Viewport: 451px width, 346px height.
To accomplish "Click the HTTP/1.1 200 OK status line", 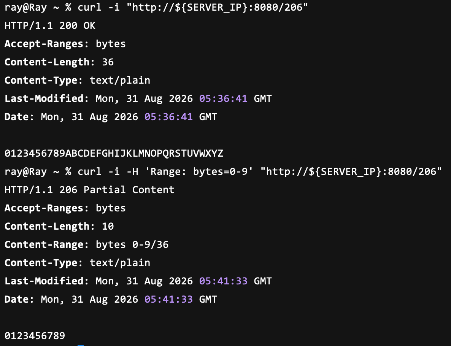I will click(x=50, y=25).
